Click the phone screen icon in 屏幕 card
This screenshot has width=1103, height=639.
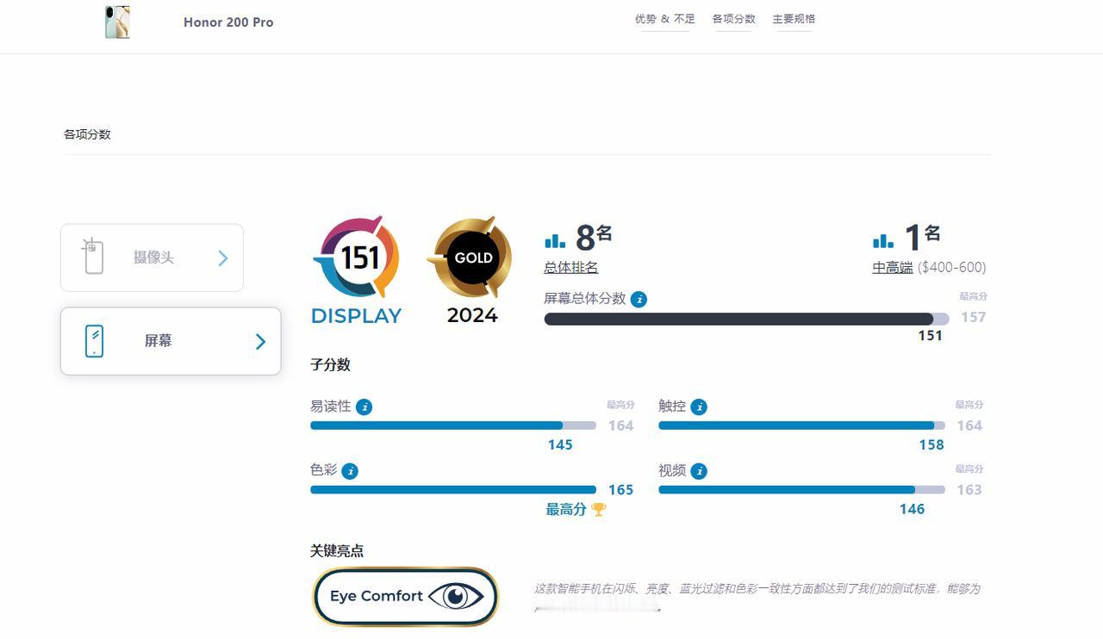(x=95, y=341)
